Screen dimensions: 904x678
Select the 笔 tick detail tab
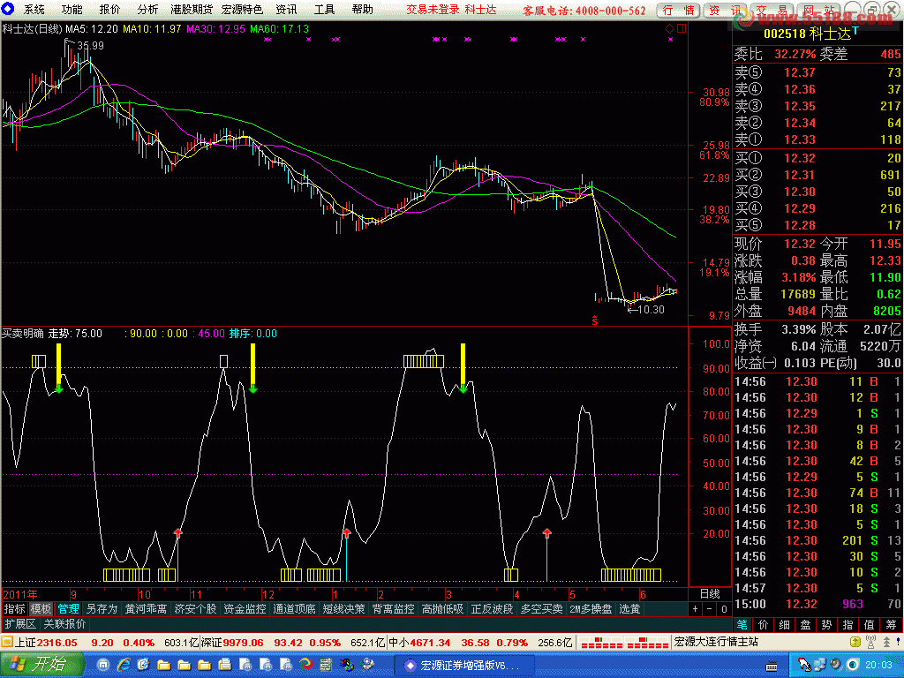pyautogui.click(x=742, y=624)
